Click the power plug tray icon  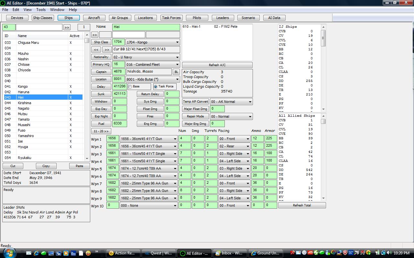(377, 253)
